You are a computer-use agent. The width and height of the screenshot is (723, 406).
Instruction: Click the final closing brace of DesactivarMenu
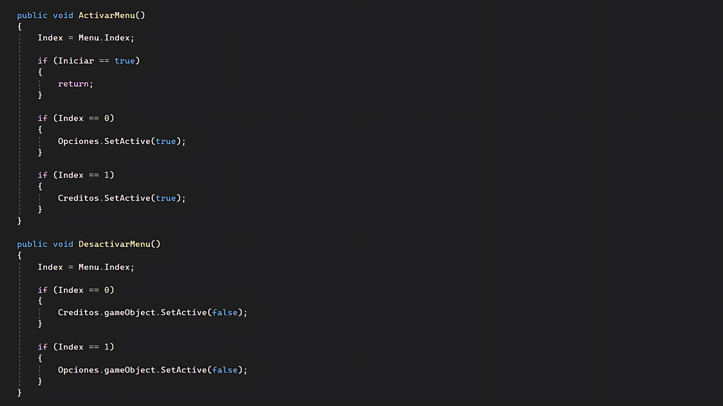click(20, 393)
